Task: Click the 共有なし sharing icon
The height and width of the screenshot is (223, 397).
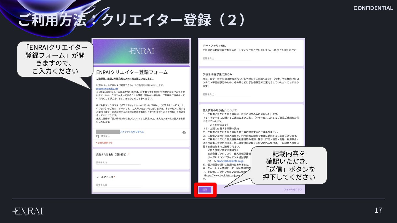Action: [x=98, y=136]
